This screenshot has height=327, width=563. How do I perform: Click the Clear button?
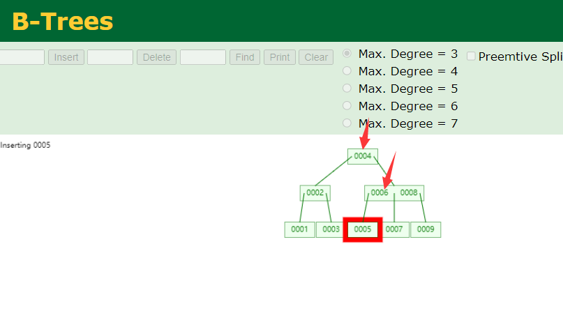316,57
